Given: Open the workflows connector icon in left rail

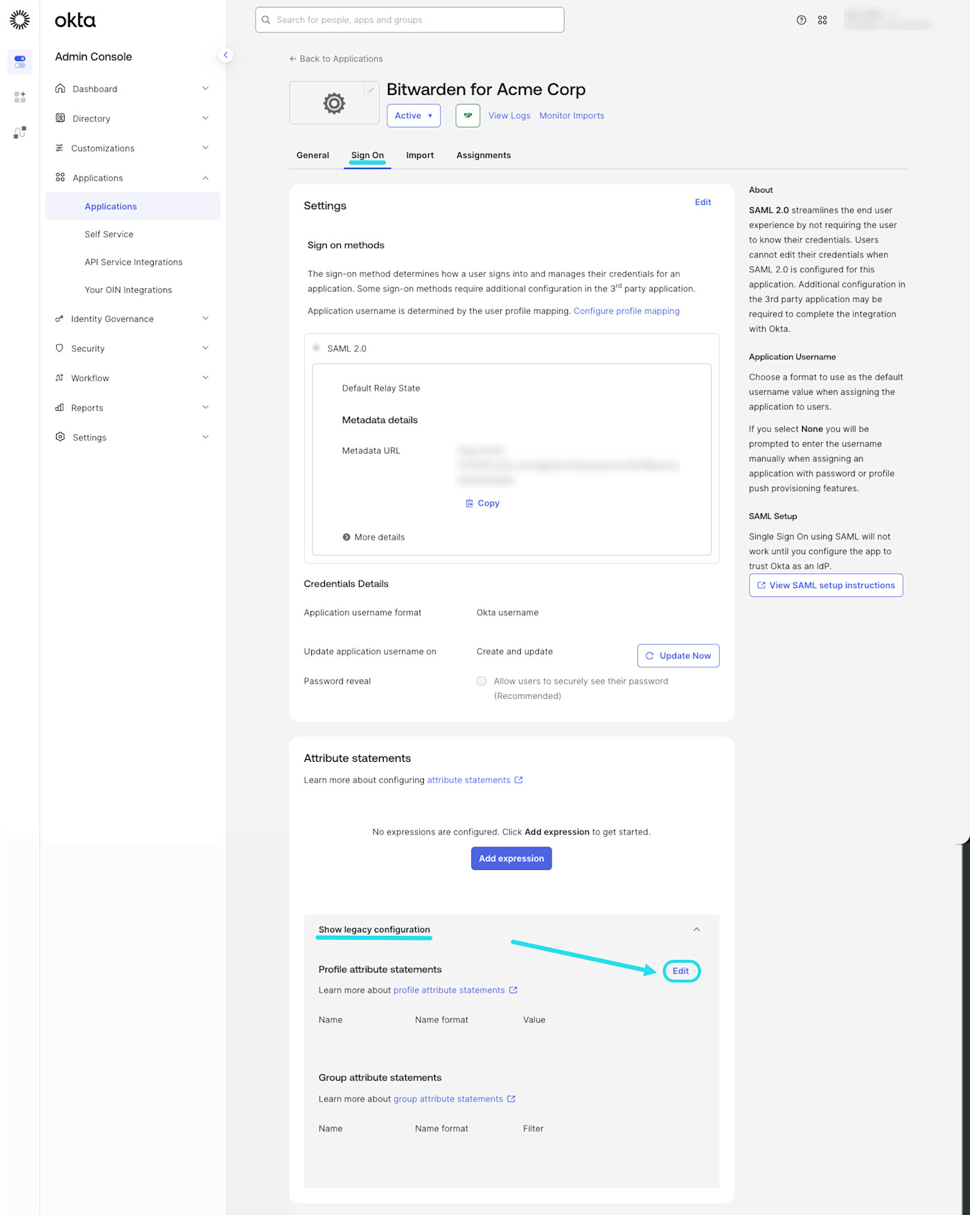Looking at the screenshot, I should click(x=20, y=132).
